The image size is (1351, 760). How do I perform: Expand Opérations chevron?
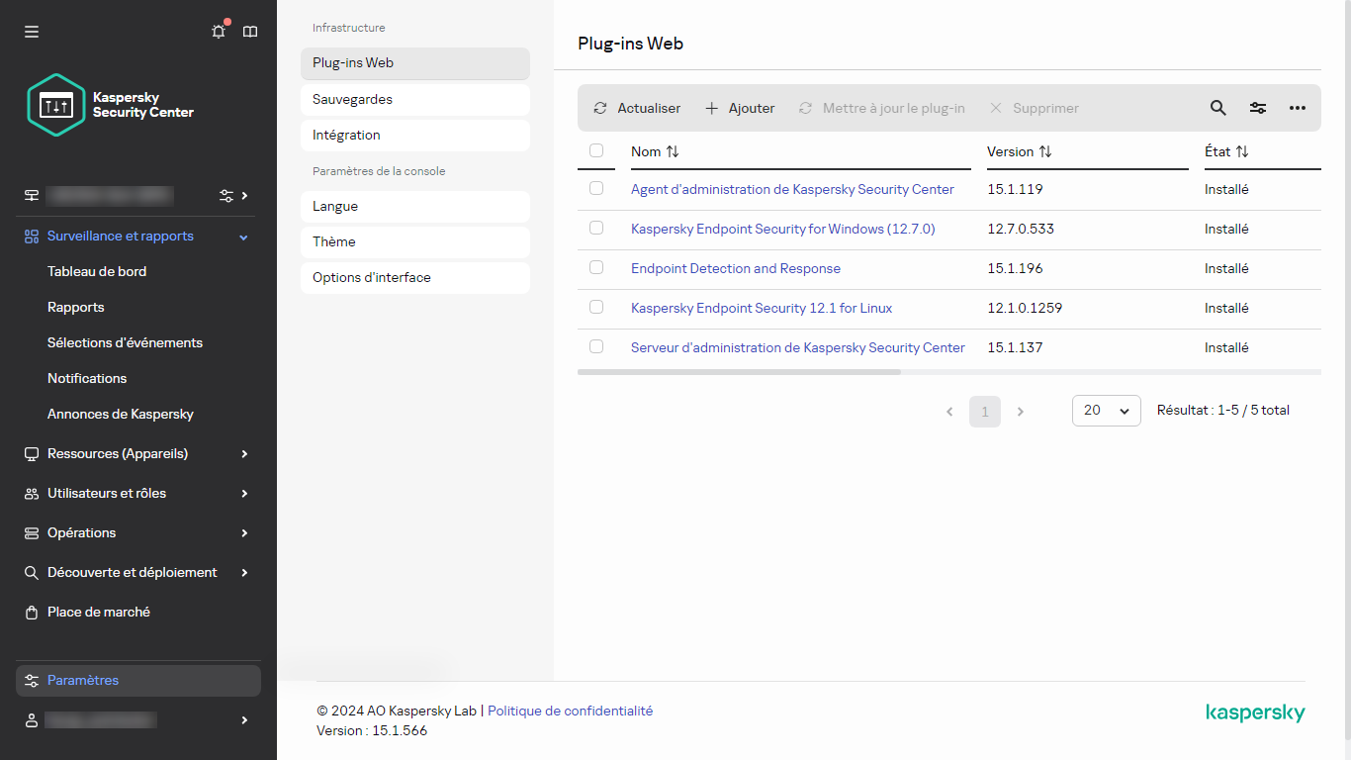244,532
